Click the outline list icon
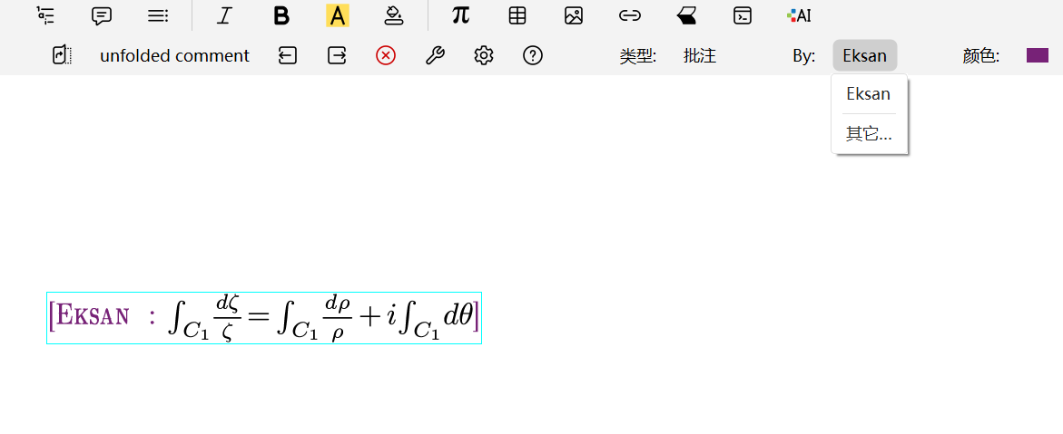 [x=45, y=15]
